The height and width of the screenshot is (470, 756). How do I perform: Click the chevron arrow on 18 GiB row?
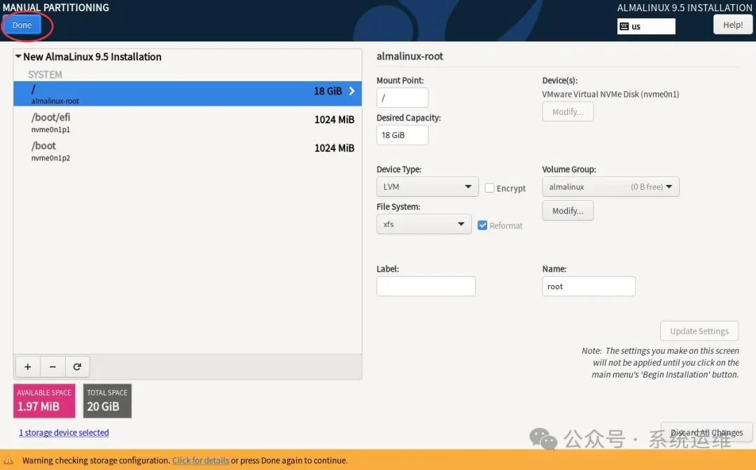pyautogui.click(x=351, y=91)
